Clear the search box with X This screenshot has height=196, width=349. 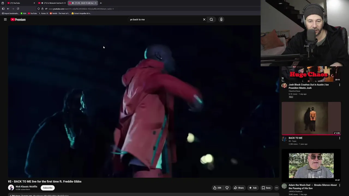click(x=204, y=19)
